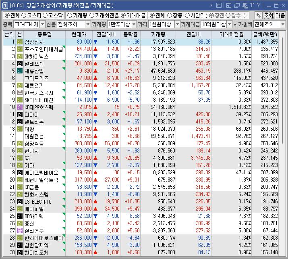Click the screen number 1 badge in title bar

coord(5,6)
